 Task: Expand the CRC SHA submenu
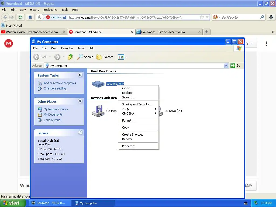138,113
